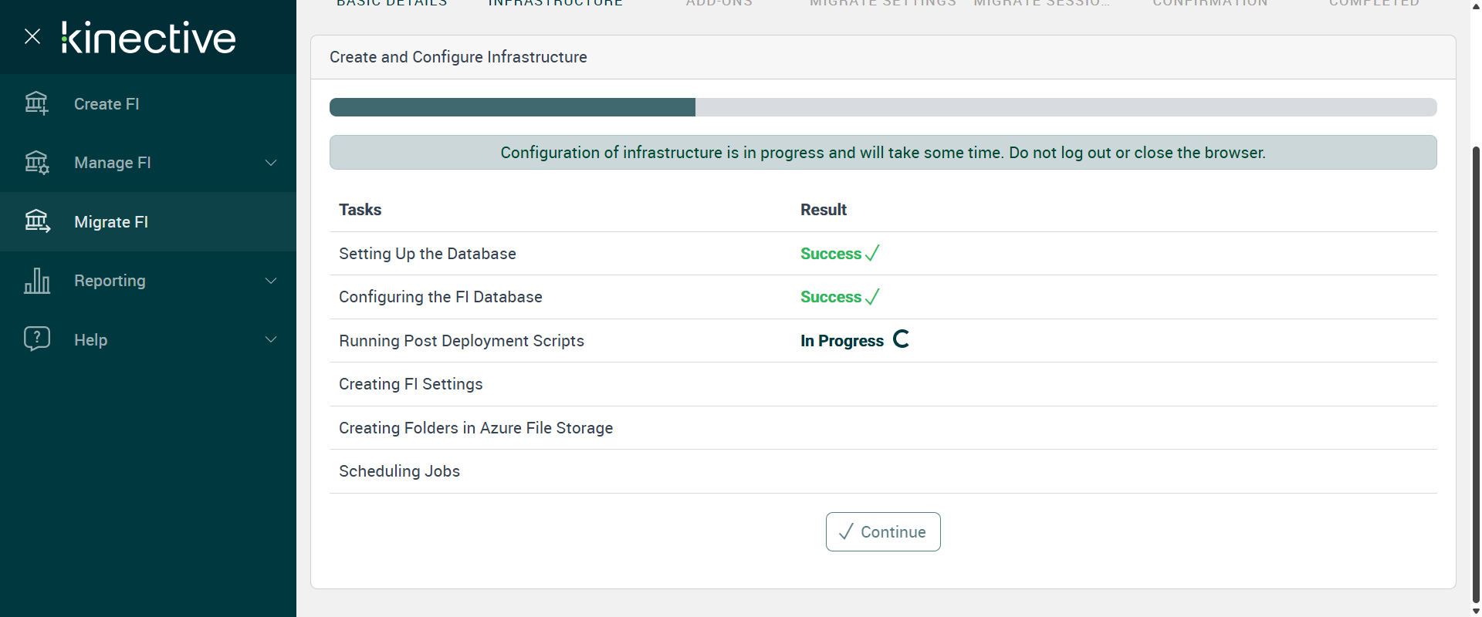The width and height of the screenshot is (1482, 617).
Task: Click the infrastructure progress bar
Action: [882, 107]
